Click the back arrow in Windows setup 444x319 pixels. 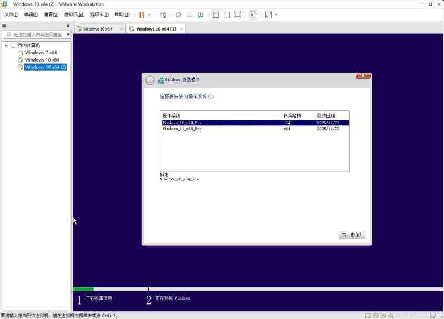pyautogui.click(x=150, y=80)
